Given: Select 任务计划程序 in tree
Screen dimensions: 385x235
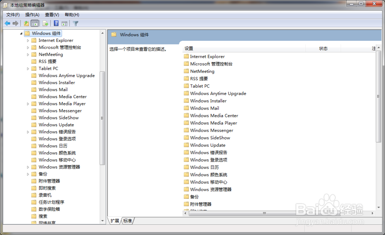Looking at the screenshot, I should pyautogui.click(x=51, y=202).
